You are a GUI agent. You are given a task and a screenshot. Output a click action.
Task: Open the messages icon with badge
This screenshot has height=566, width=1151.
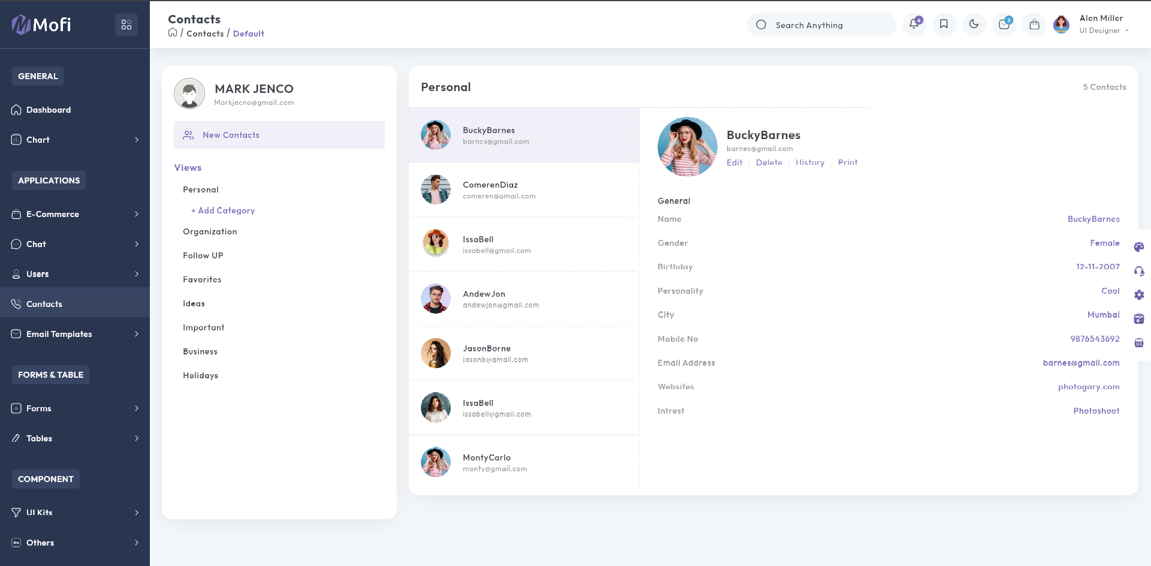(x=1004, y=25)
